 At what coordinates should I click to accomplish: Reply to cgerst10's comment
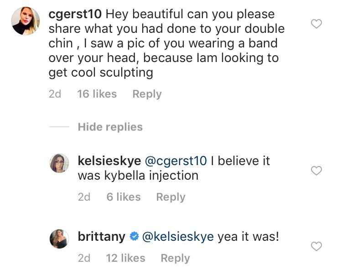click(147, 94)
